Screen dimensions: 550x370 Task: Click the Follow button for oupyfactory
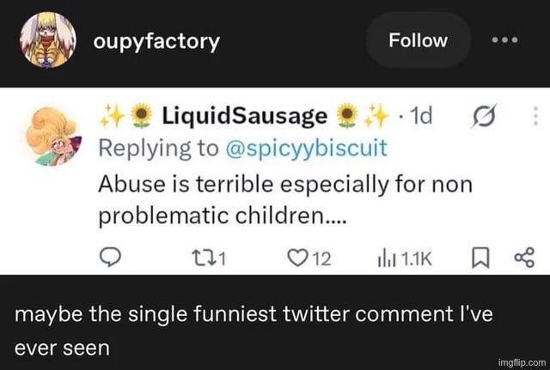click(418, 40)
